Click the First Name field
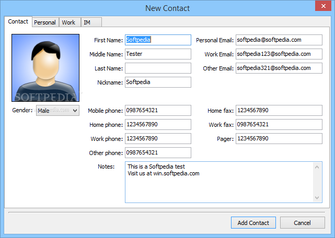Viewport: 335px width, 238px height. [x=158, y=40]
